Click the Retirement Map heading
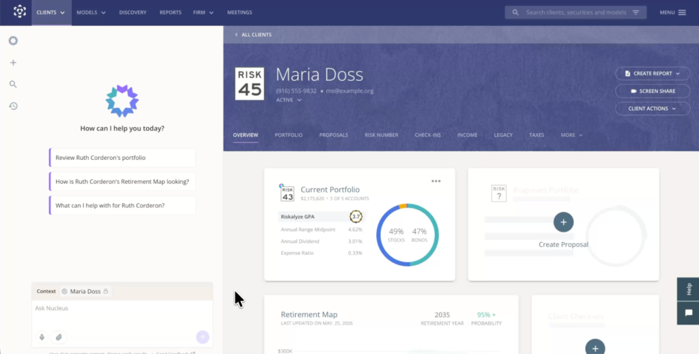Image resolution: width=699 pixels, height=354 pixels. 309,314
